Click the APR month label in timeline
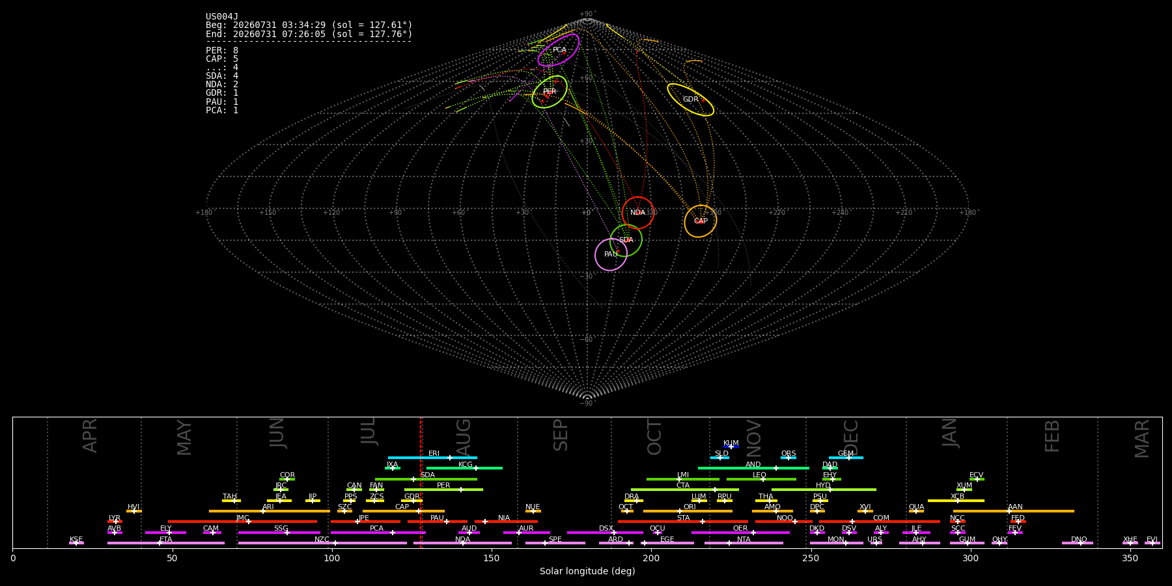Viewport: 1172px width, 586px height. tap(91, 436)
